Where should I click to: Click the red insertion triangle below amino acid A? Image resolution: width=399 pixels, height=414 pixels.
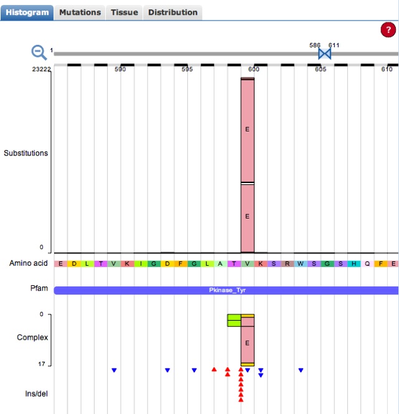click(x=214, y=369)
